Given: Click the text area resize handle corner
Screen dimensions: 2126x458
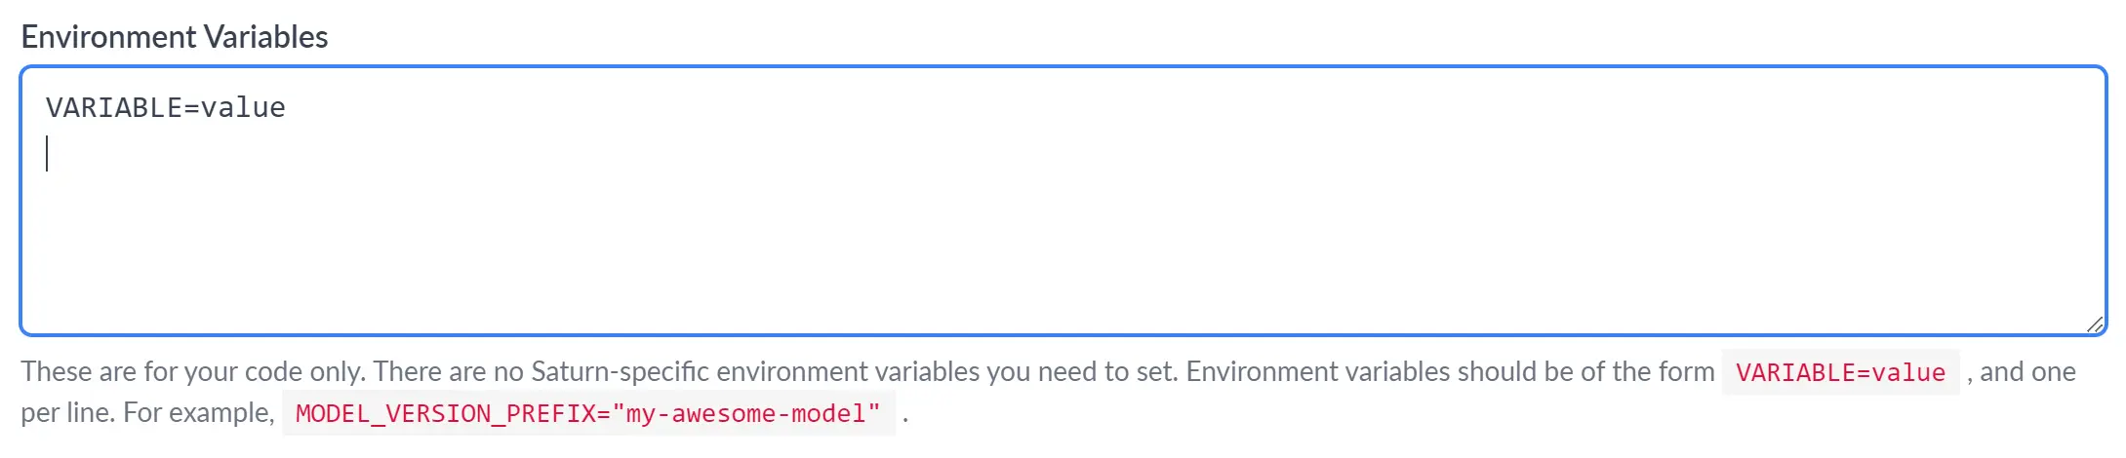Looking at the screenshot, I should pos(2094,324).
